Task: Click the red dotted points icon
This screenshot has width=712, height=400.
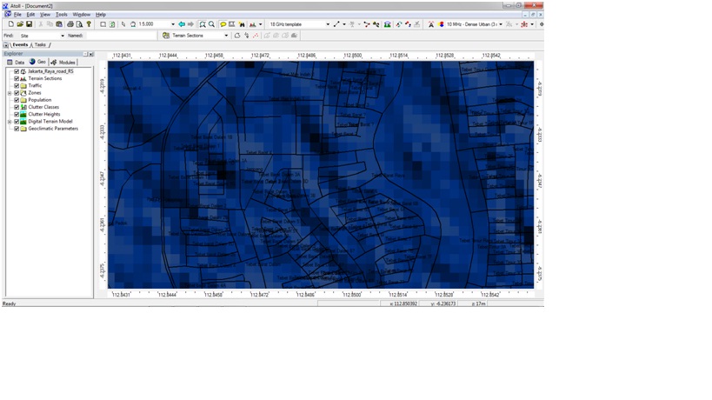Action: tap(256, 35)
